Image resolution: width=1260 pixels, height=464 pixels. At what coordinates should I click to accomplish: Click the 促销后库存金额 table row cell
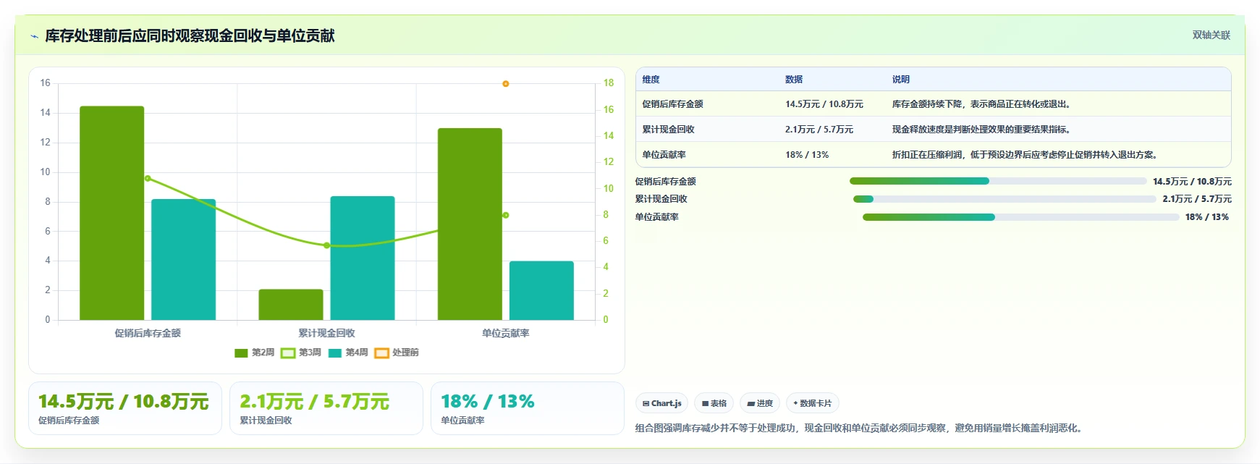[673, 104]
